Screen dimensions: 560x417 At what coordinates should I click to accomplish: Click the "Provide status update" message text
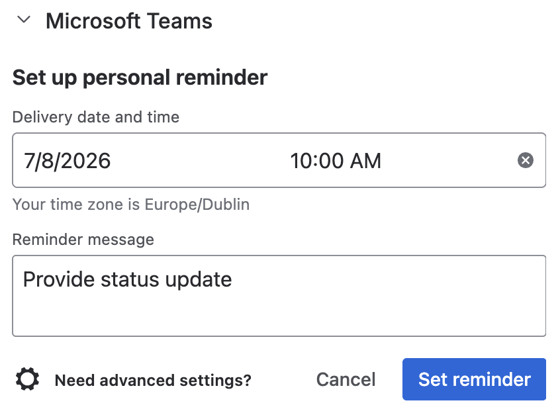128,279
